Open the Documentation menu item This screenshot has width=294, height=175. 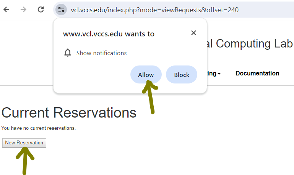tap(257, 73)
